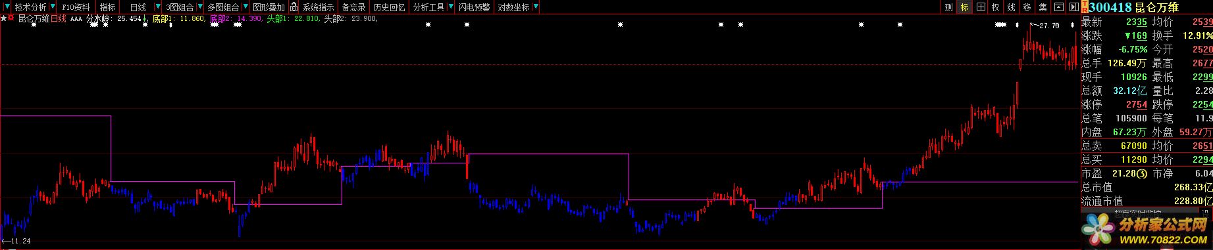Click the red gear icon beside the stock name

point(11,18)
